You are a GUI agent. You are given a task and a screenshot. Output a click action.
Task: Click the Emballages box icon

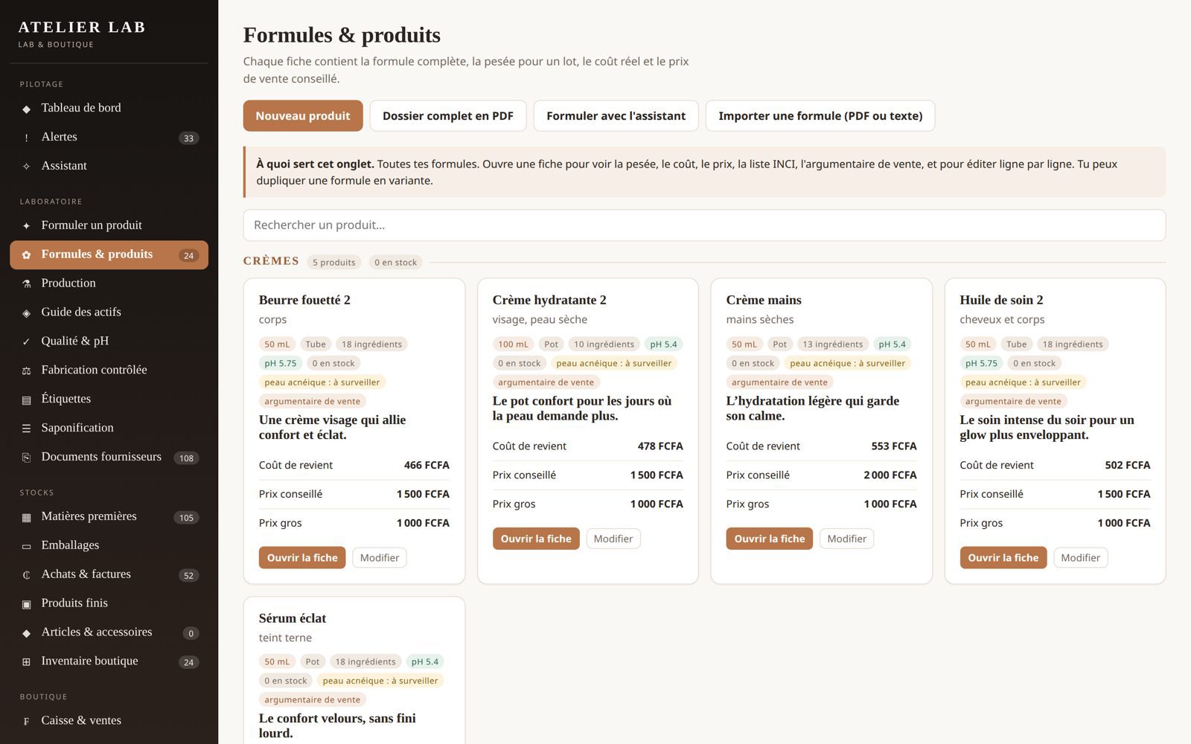point(26,546)
